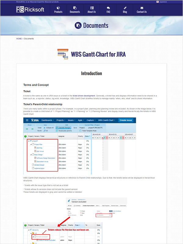Click the red today marker on timeline
This screenshot has height=244, width=183.
pyautogui.click(x=103, y=138)
